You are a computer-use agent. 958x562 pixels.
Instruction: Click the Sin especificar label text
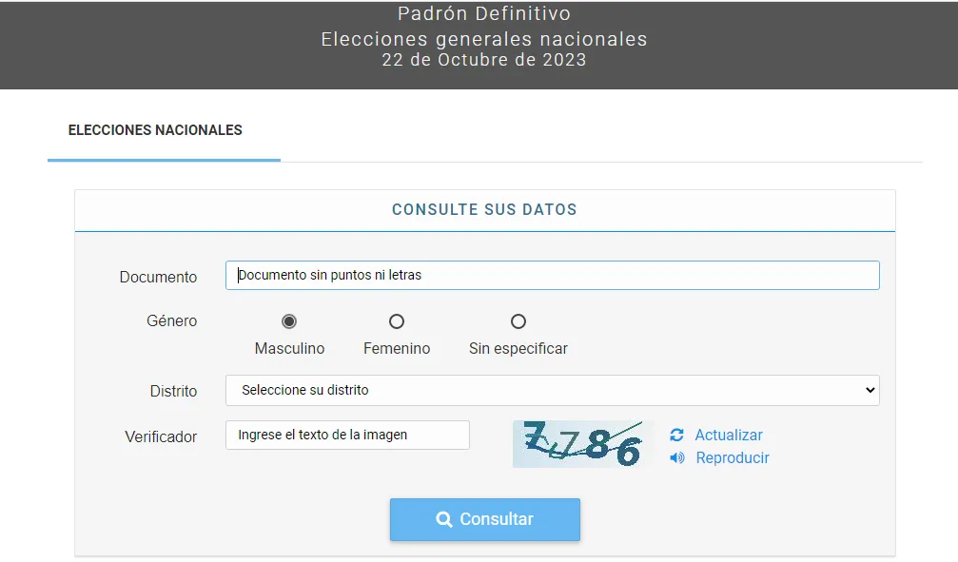518,349
